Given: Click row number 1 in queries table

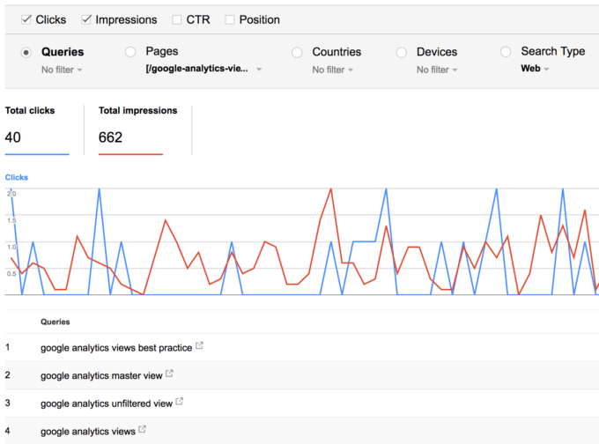Looking at the screenshot, I should (8, 347).
